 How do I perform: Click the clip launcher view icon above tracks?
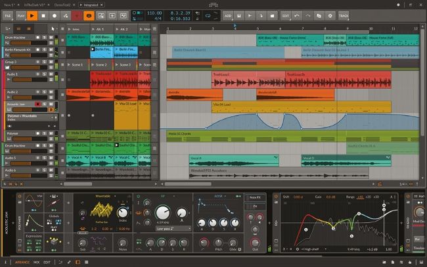pyautogui.click(x=18, y=29)
